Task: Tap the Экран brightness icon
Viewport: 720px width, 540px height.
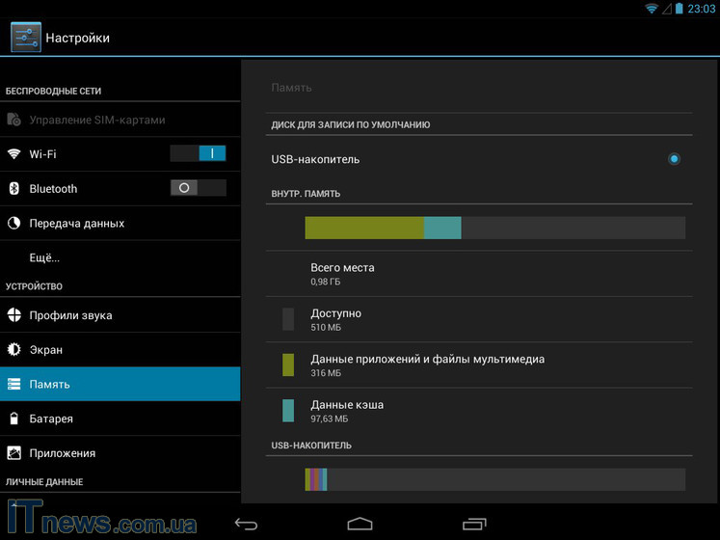Action: pyautogui.click(x=14, y=350)
